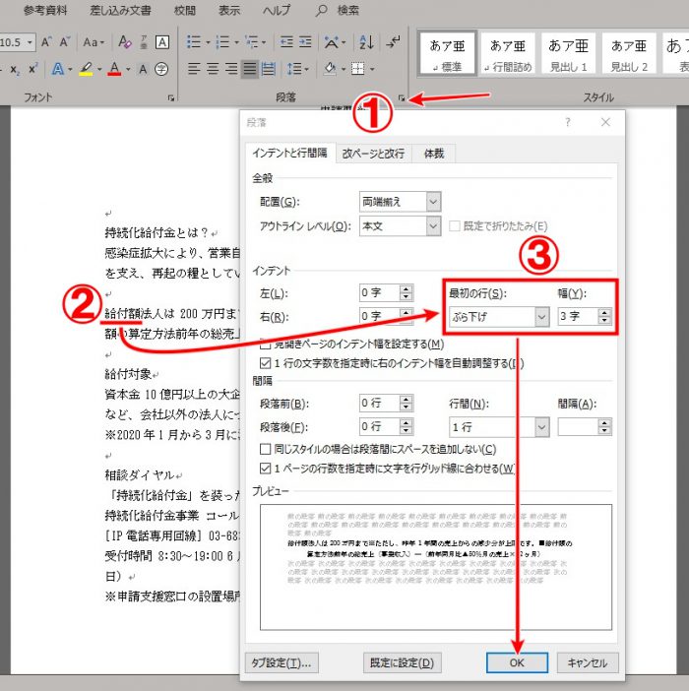The height and width of the screenshot is (691, 689).
Task: Apply superscript formatting
Action: click(x=33, y=69)
